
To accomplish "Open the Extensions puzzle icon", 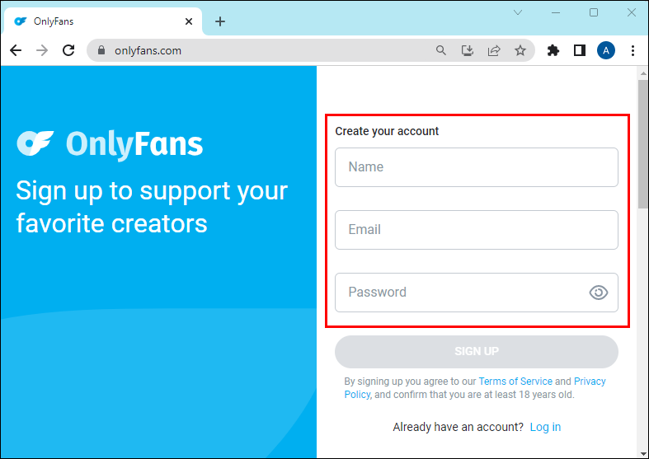I will [553, 50].
